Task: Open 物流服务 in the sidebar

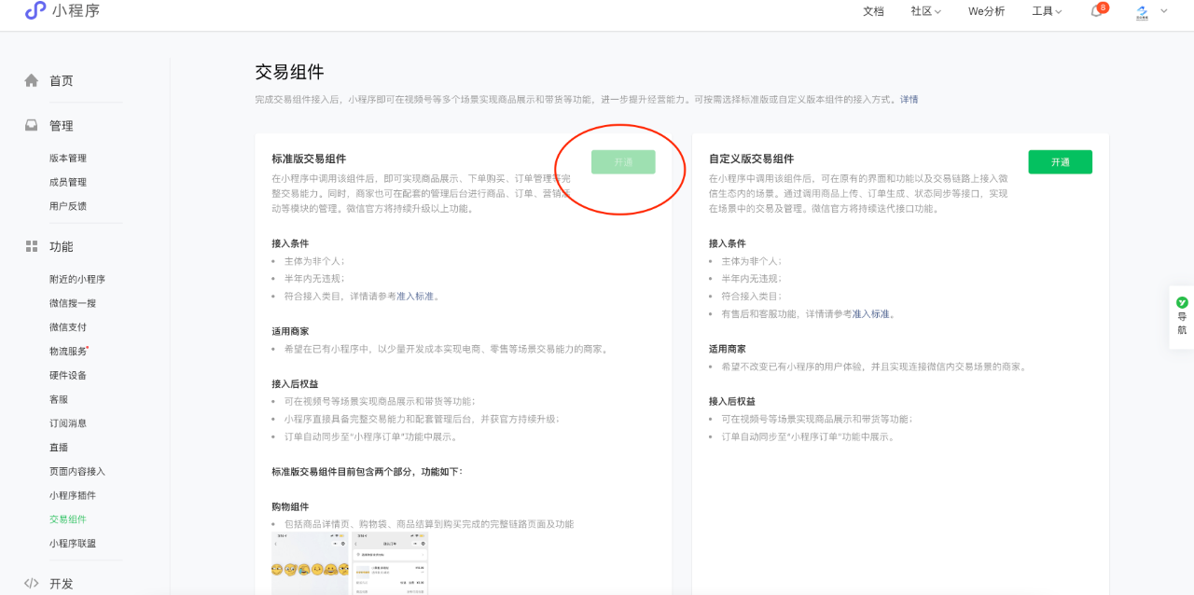Action: (x=68, y=351)
